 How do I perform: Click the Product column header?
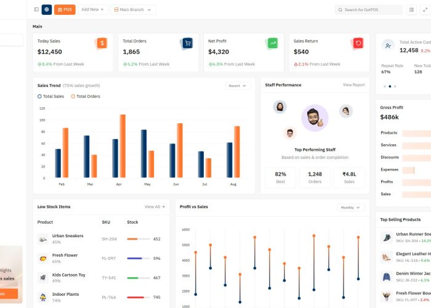coord(45,222)
